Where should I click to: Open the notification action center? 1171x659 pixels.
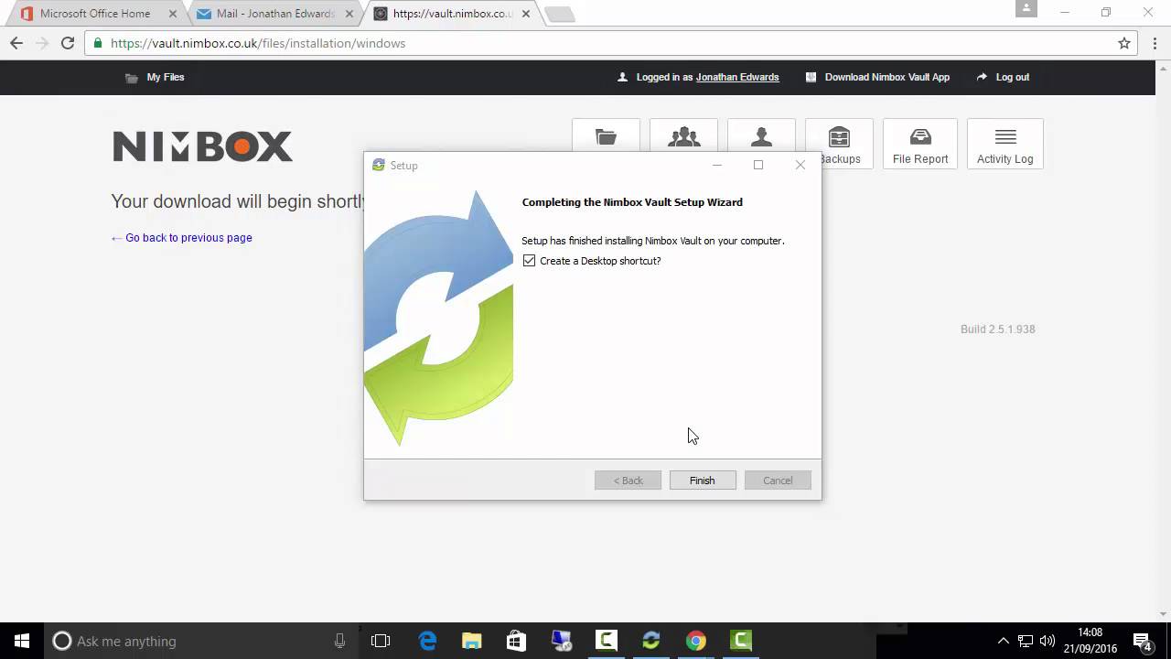click(1142, 641)
